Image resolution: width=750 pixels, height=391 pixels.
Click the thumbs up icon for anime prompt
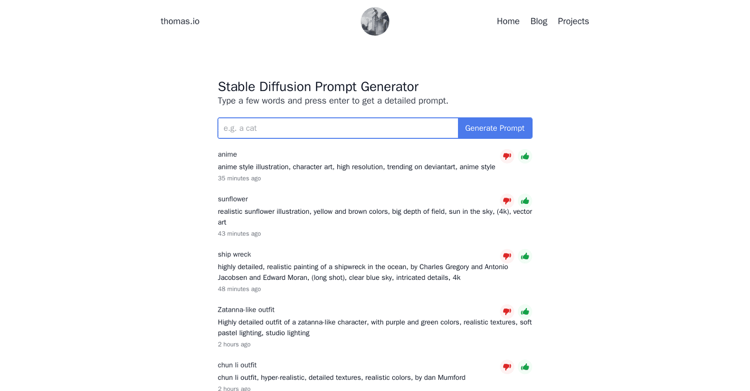pos(525,156)
